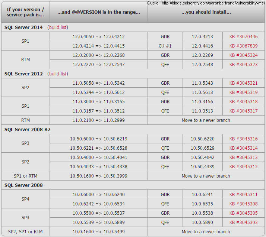The width and height of the screenshot is (266, 237).
Task: Select the version range 11.0.3157 => 11.0.3512
Action: point(99,111)
